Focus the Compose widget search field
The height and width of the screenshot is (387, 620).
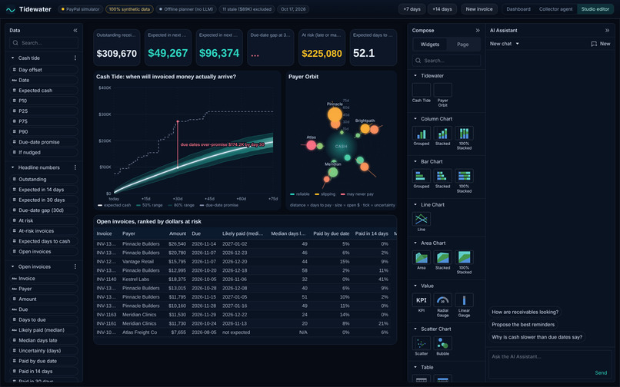click(446, 61)
